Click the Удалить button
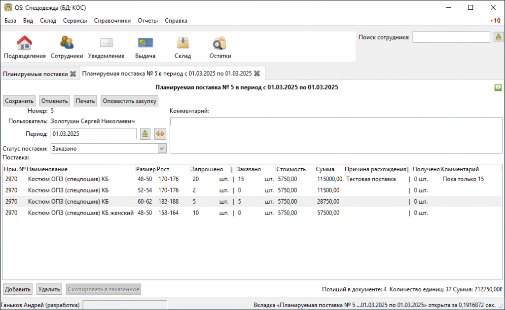The height and width of the screenshot is (310, 505). 49,289
